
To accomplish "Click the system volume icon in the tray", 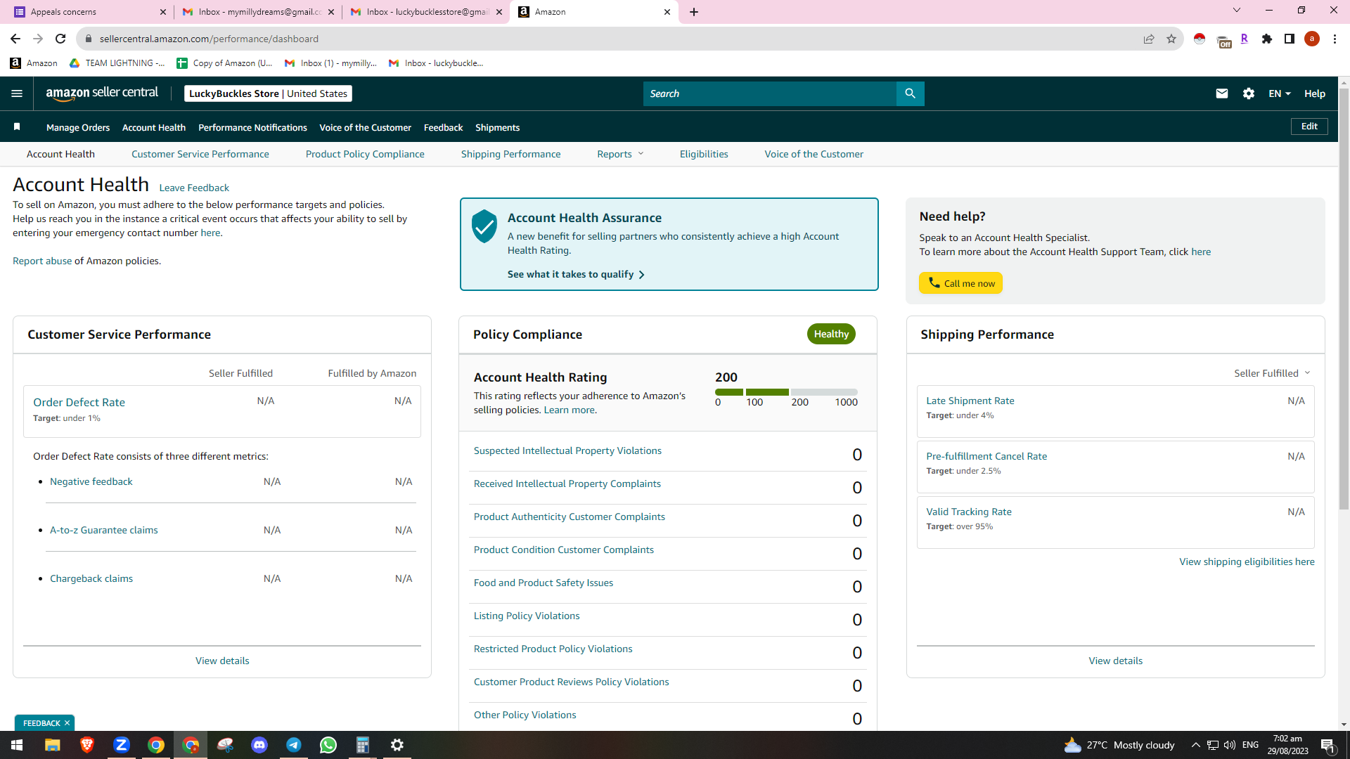I will [1230, 745].
